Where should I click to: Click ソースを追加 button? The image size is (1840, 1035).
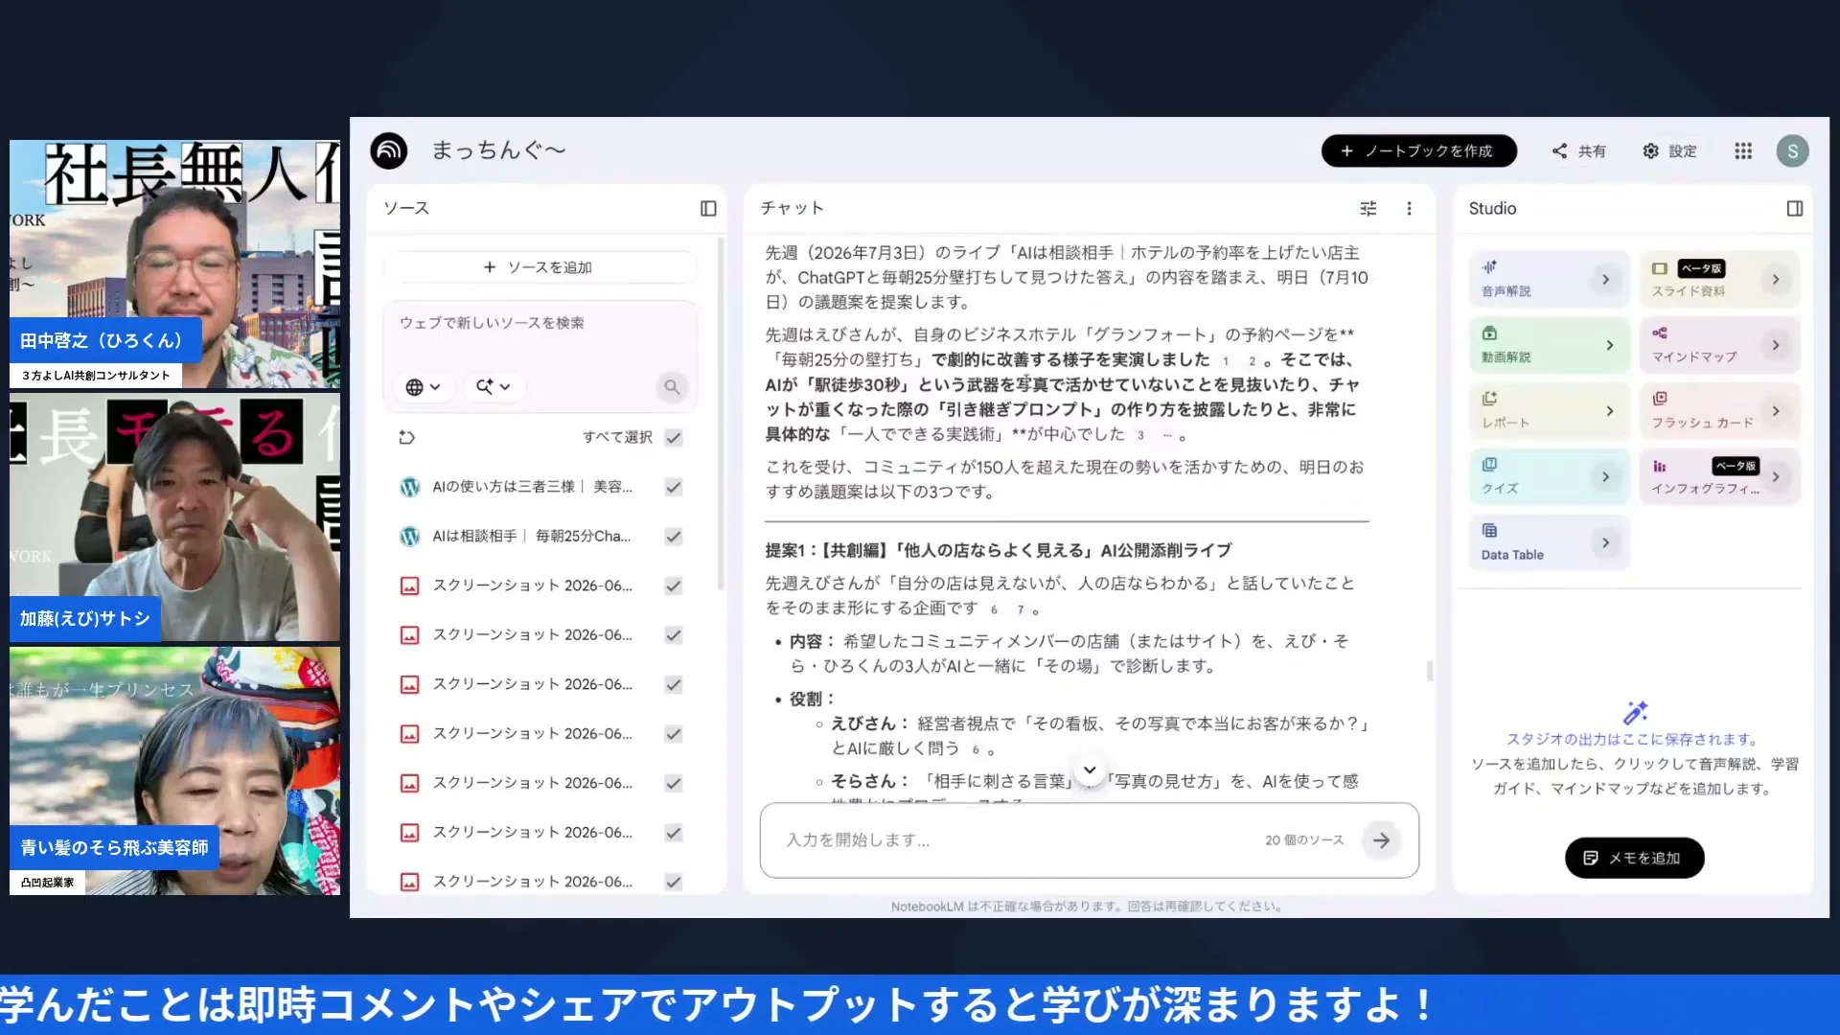[x=540, y=267]
